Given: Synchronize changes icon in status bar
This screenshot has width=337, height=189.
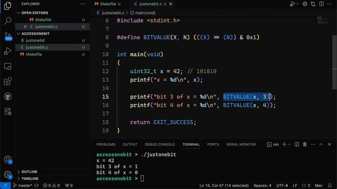Looking at the screenshot, I should (x=36, y=185).
